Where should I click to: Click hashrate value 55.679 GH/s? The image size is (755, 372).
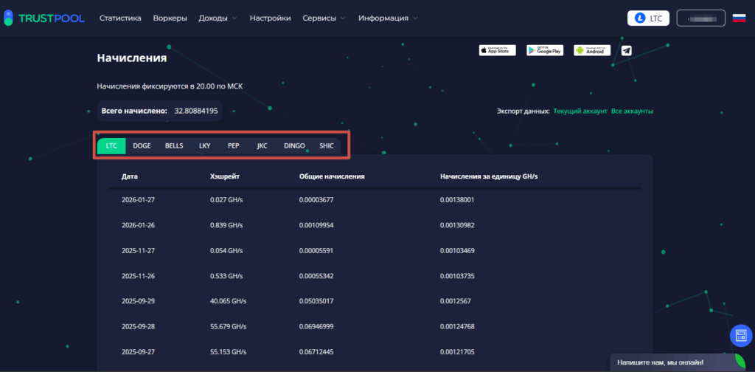coord(229,327)
